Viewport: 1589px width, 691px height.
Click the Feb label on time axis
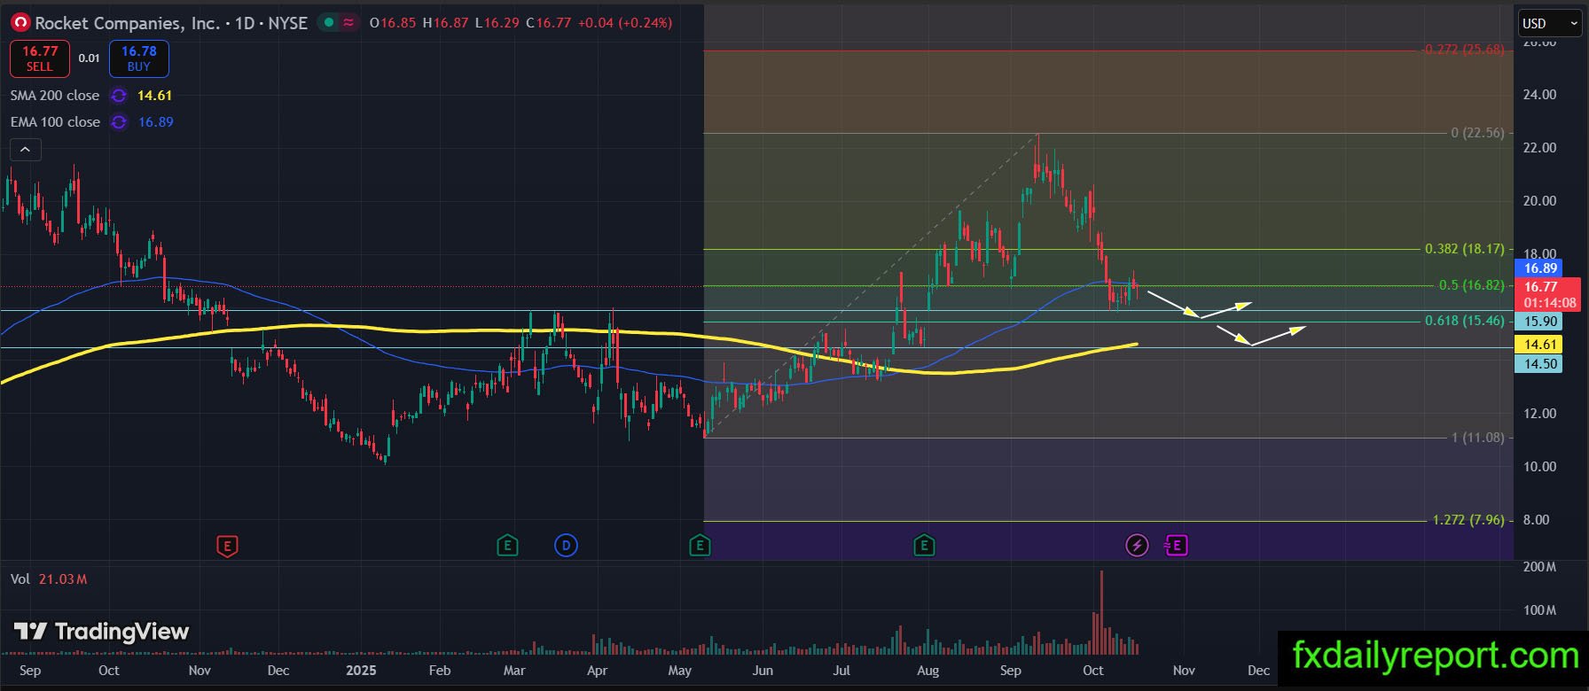[x=440, y=671]
